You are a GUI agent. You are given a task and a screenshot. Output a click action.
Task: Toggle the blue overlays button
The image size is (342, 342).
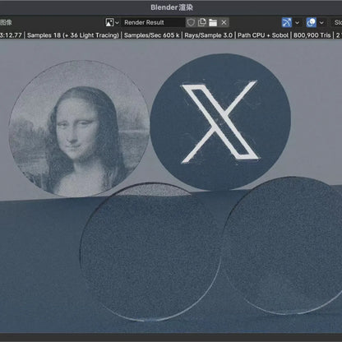point(312,22)
